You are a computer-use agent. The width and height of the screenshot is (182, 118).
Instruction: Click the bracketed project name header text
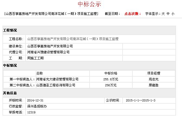(x=51, y=14)
